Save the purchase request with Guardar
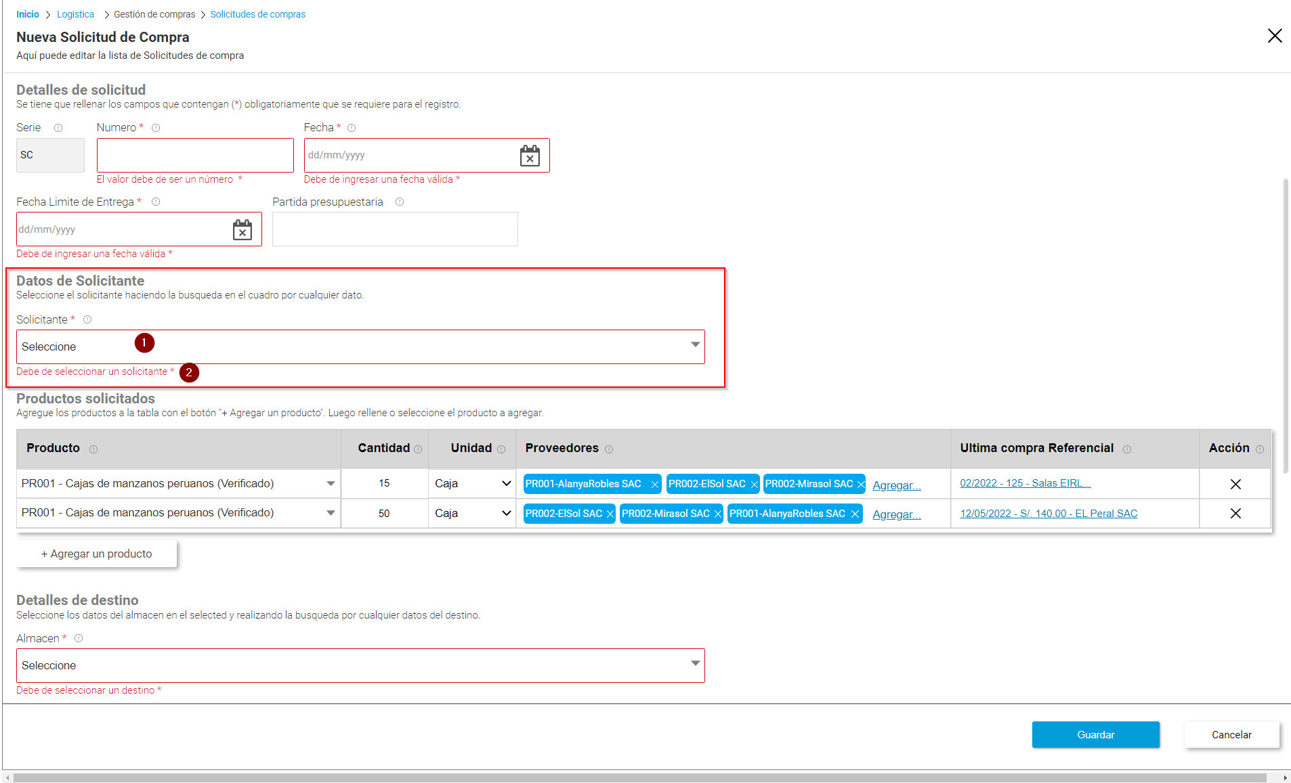This screenshot has height=783, width=1291. (1095, 734)
